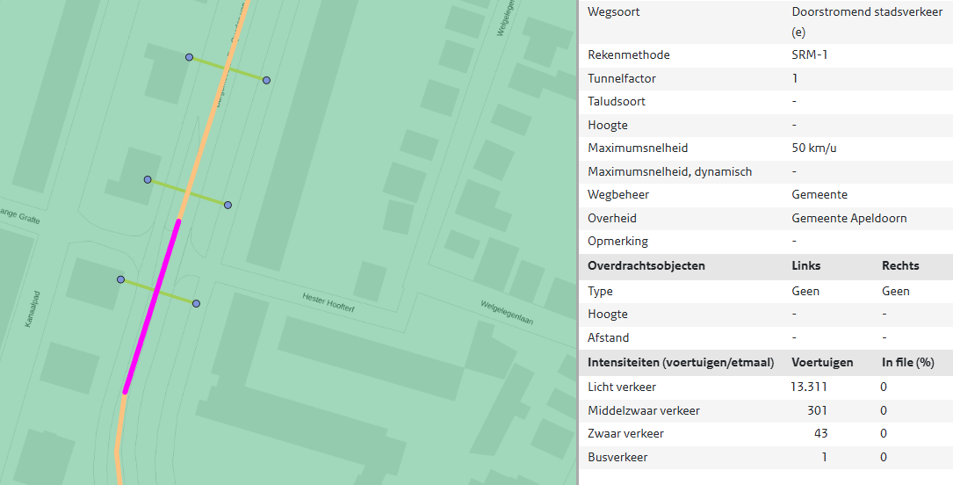Select Afstand dash under Links column

click(x=794, y=338)
